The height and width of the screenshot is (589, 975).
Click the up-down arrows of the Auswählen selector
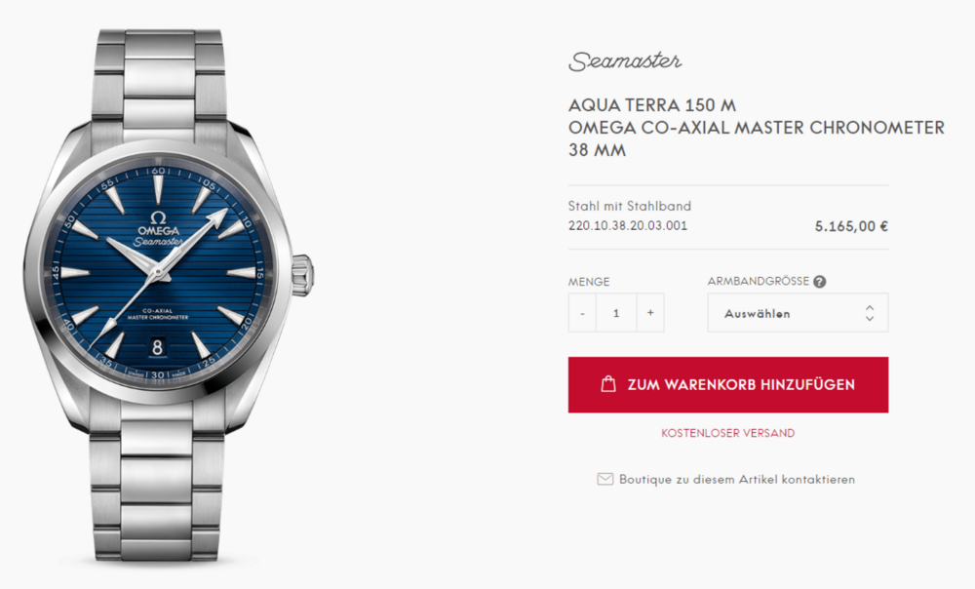(x=870, y=313)
